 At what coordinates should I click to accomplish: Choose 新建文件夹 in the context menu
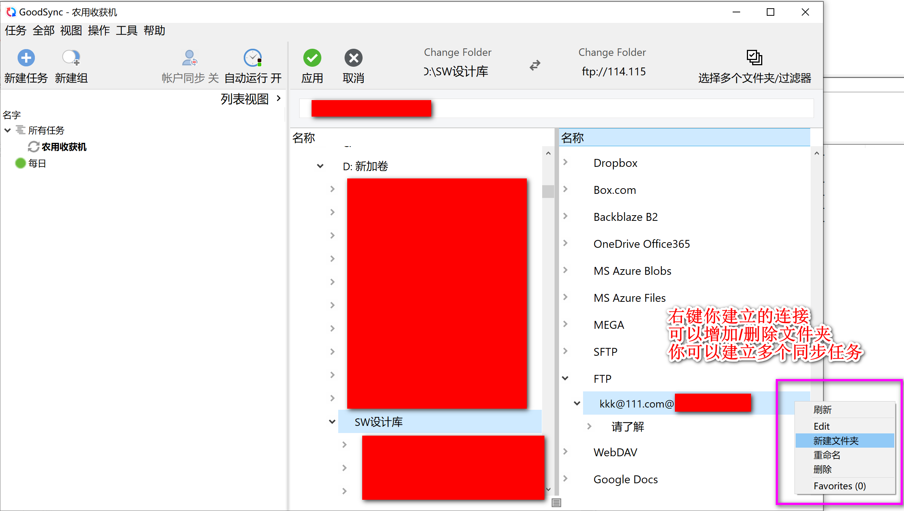click(x=845, y=441)
